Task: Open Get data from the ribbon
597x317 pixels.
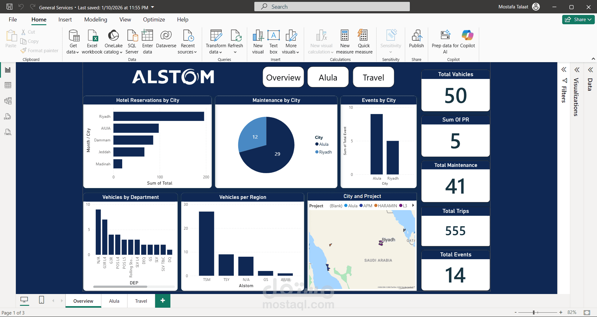Action: coord(73,42)
